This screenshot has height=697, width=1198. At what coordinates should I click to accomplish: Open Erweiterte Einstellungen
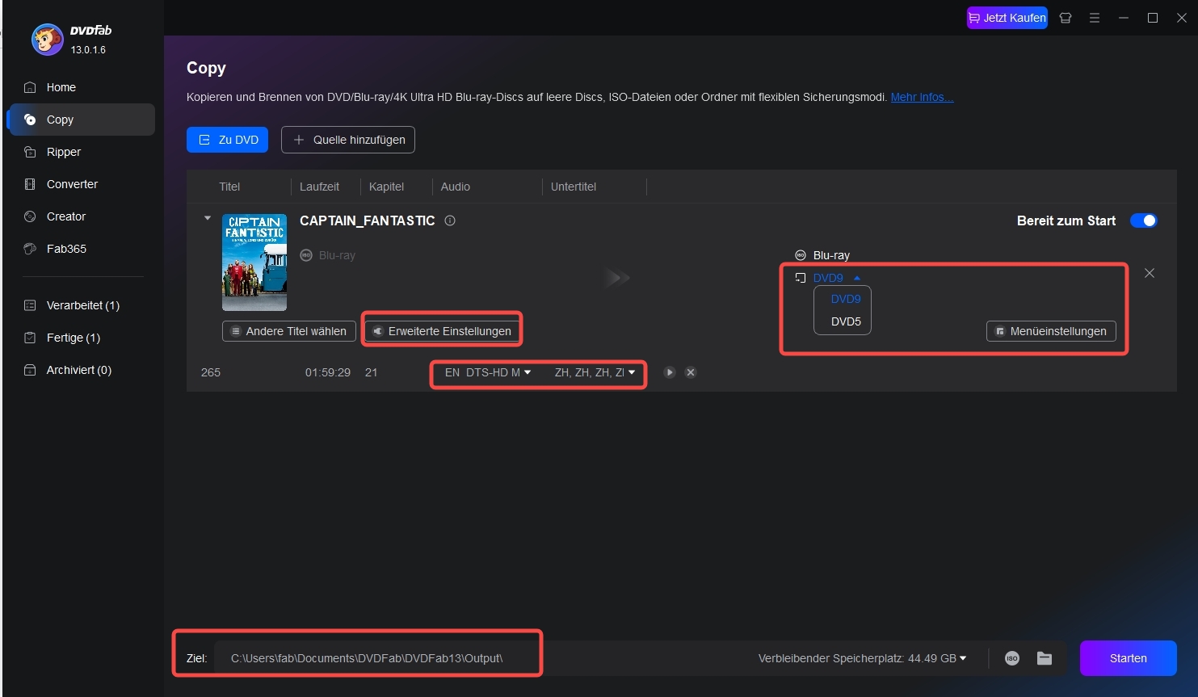[x=442, y=331]
